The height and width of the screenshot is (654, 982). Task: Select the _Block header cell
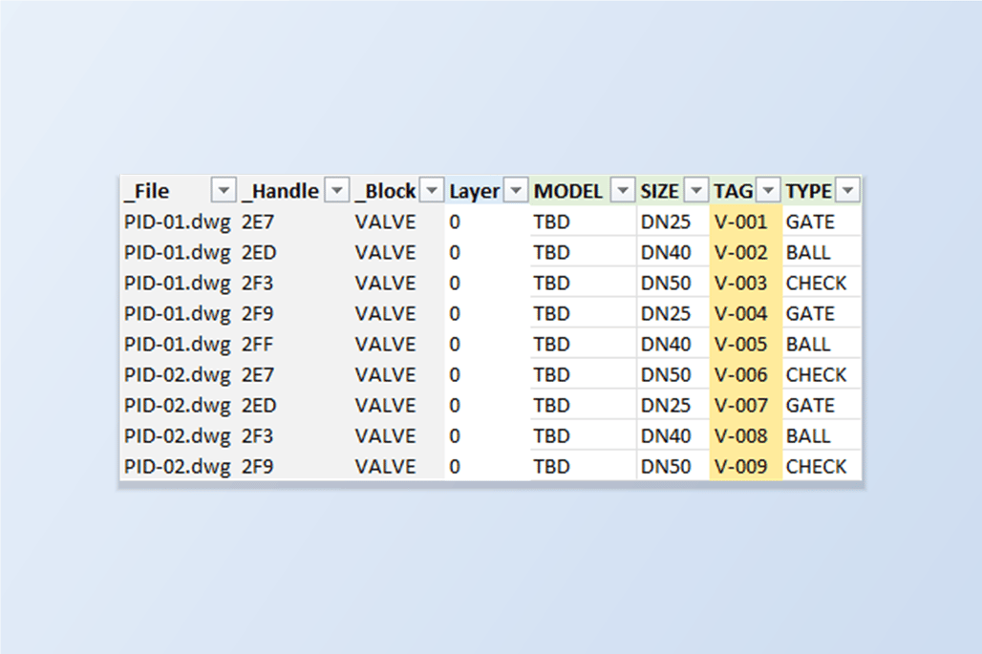pos(397,191)
